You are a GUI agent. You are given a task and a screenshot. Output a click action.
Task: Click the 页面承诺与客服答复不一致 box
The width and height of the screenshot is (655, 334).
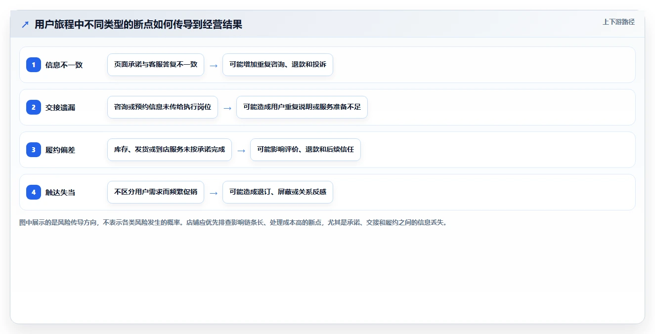click(x=156, y=65)
